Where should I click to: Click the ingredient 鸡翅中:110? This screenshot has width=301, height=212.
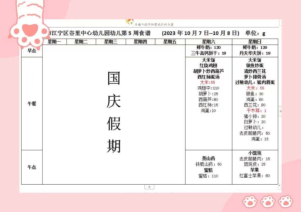tap(208, 88)
